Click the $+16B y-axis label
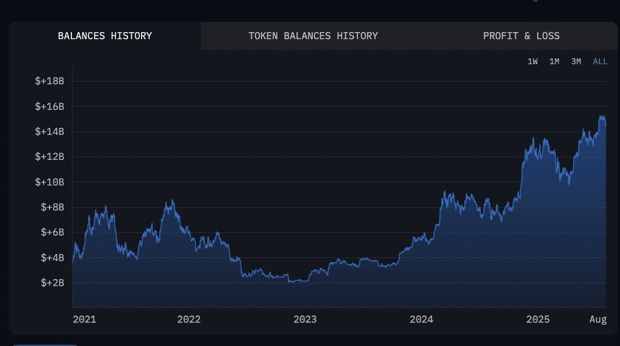Viewport: 620px width, 346px height. (x=50, y=107)
